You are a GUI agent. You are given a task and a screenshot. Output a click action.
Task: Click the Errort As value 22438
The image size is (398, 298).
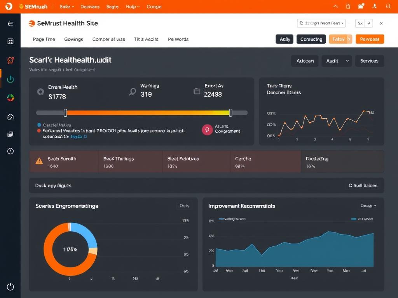pos(213,94)
